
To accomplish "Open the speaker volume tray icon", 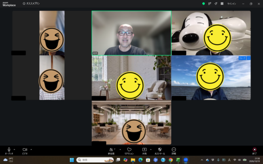I will [x=240, y=160].
